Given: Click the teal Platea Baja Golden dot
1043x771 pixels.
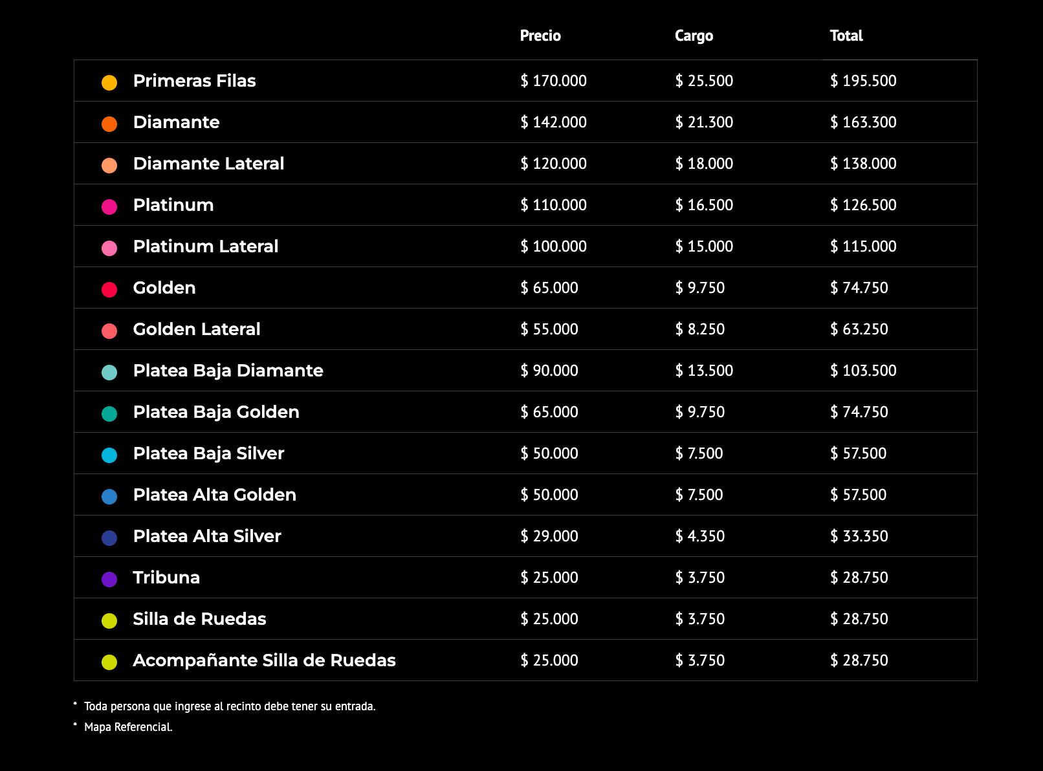Looking at the screenshot, I should coord(109,413).
